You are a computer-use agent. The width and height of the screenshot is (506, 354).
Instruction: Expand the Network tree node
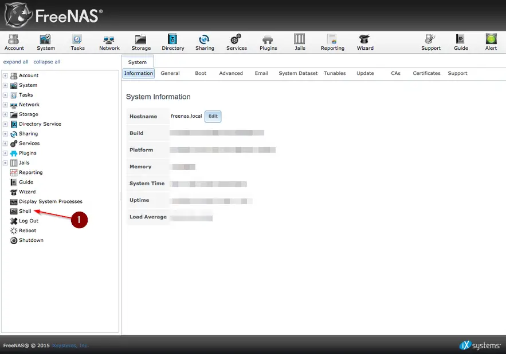coord(5,105)
